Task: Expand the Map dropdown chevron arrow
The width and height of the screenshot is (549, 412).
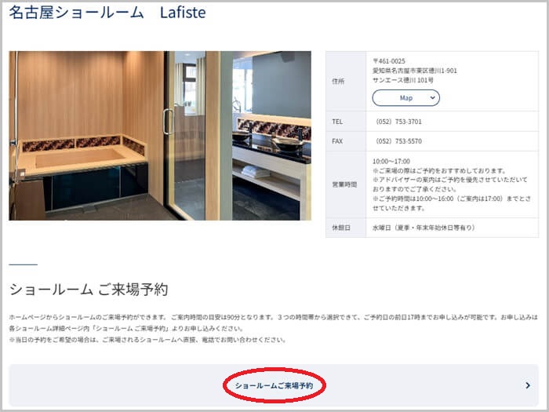Action: (431, 98)
